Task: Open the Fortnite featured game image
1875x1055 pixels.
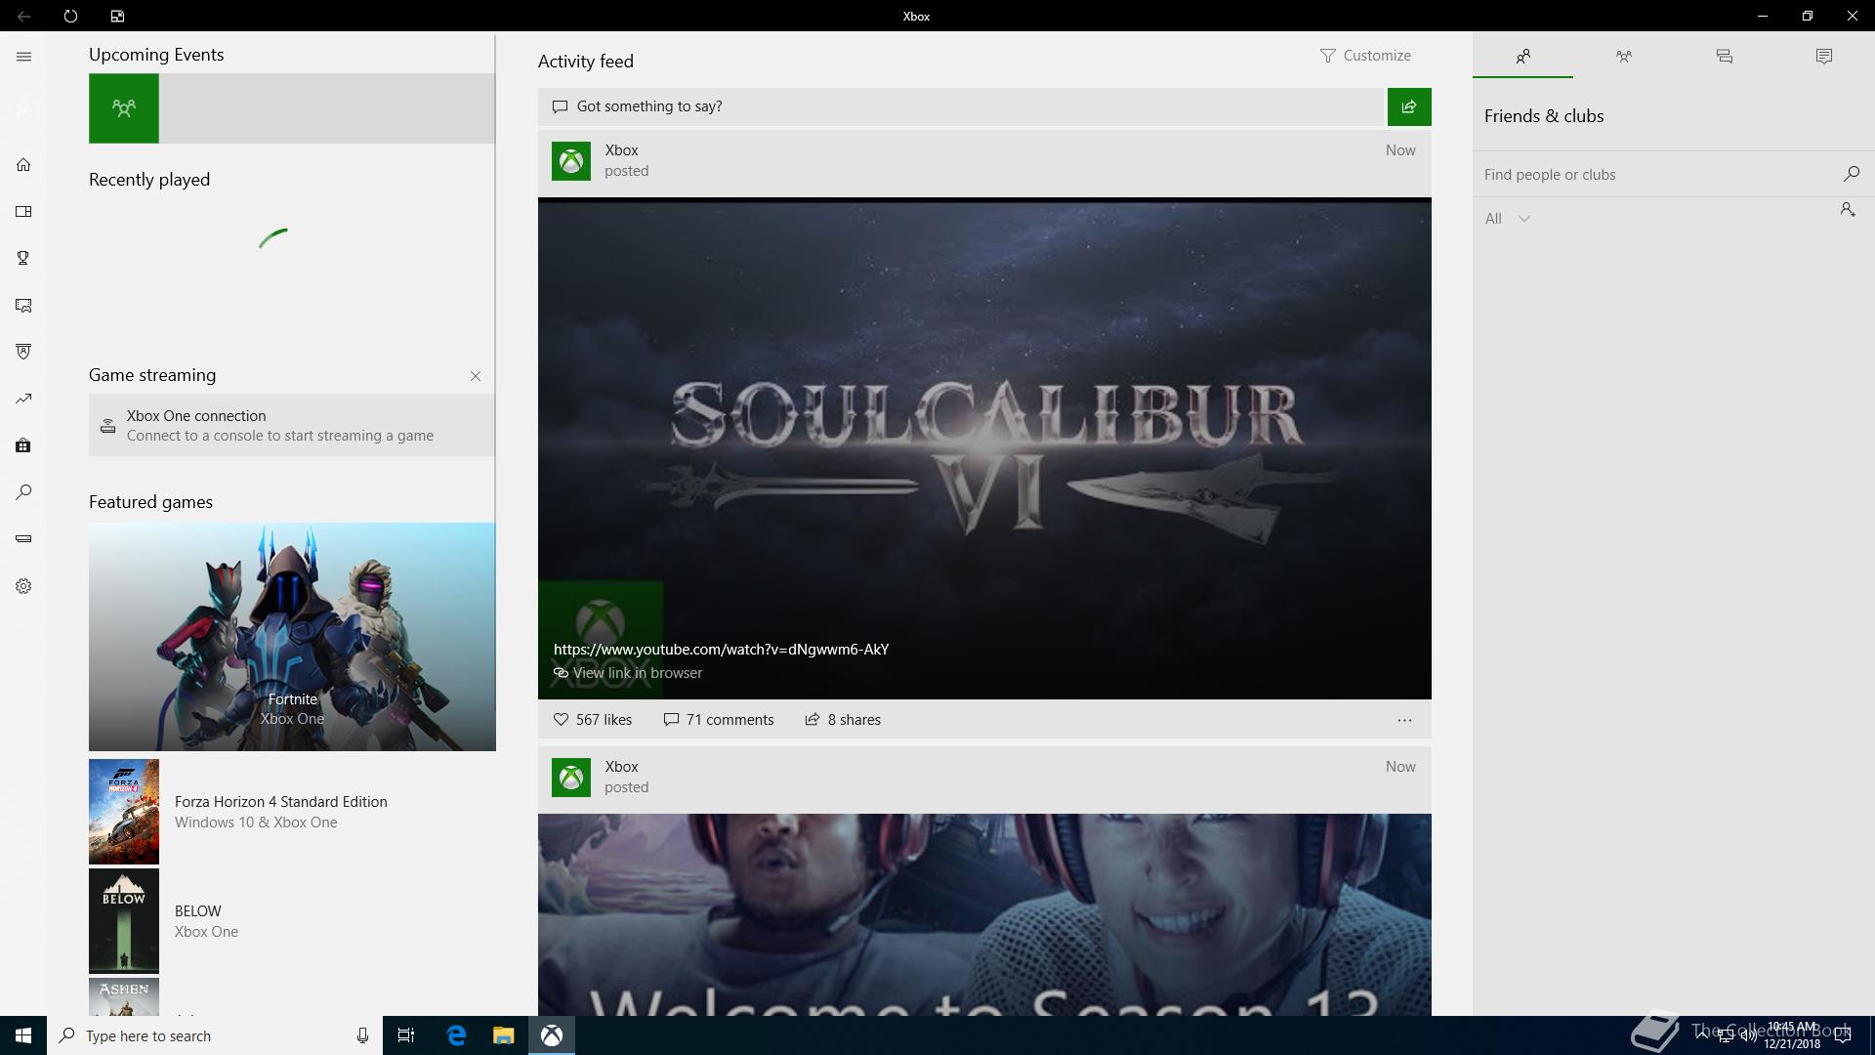Action: coord(292,637)
